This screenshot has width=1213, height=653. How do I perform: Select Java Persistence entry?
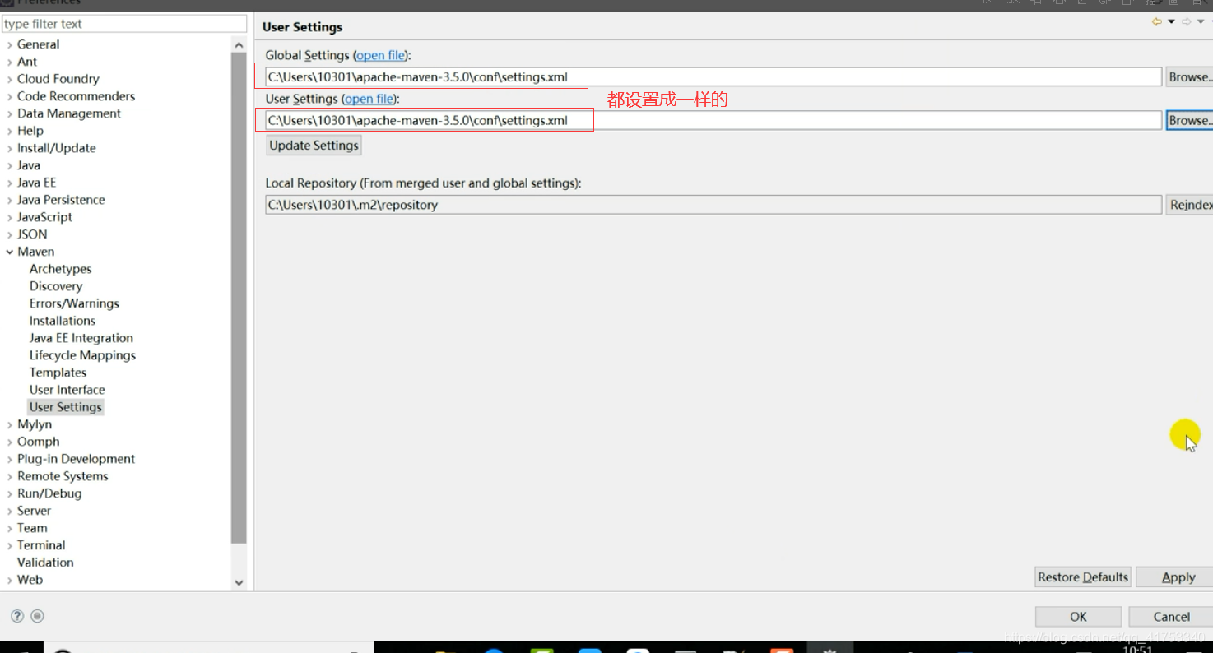click(61, 200)
